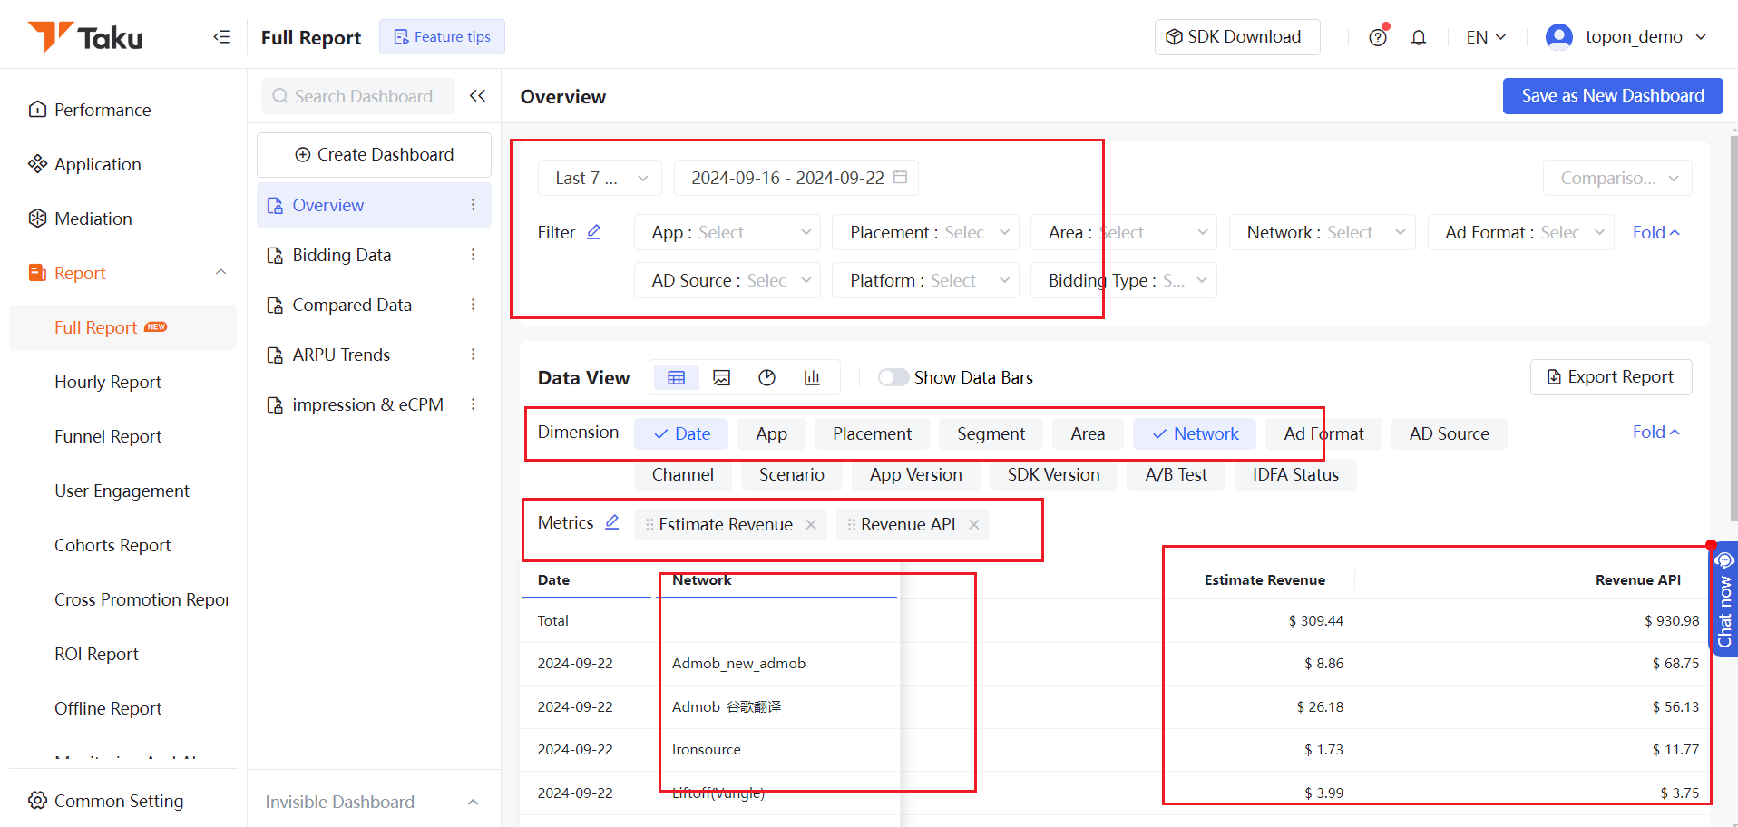
Task: Open the Bidding Data dashboard
Action: click(339, 255)
